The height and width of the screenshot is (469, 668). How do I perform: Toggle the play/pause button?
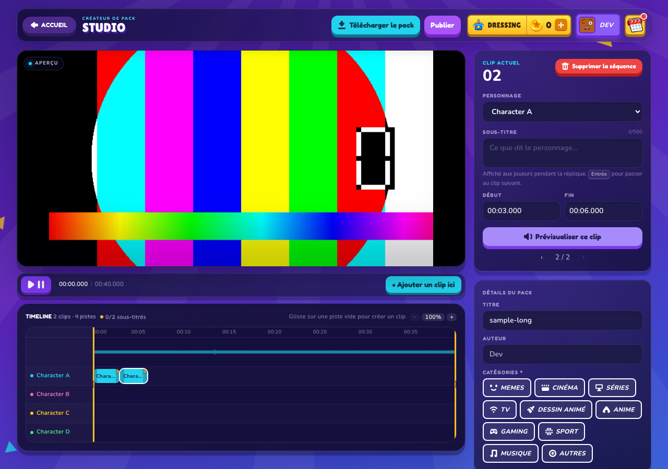(x=36, y=285)
